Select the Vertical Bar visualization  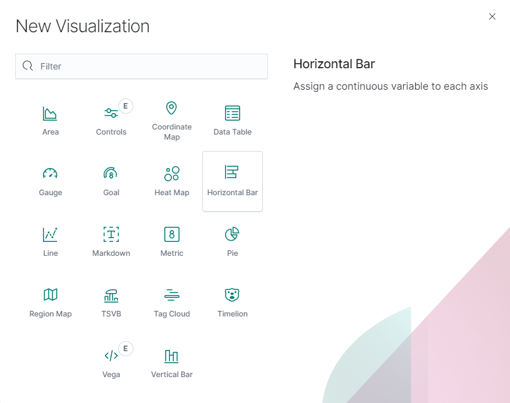click(172, 363)
